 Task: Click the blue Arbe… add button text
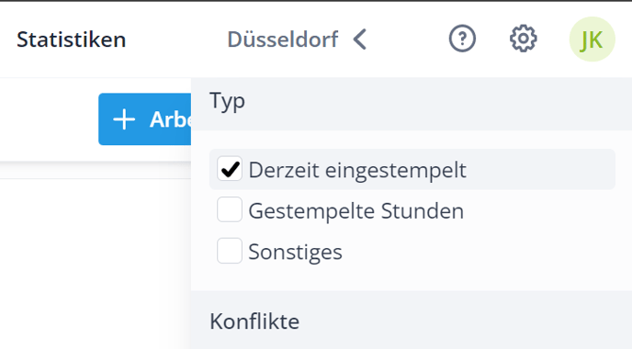tap(171, 119)
